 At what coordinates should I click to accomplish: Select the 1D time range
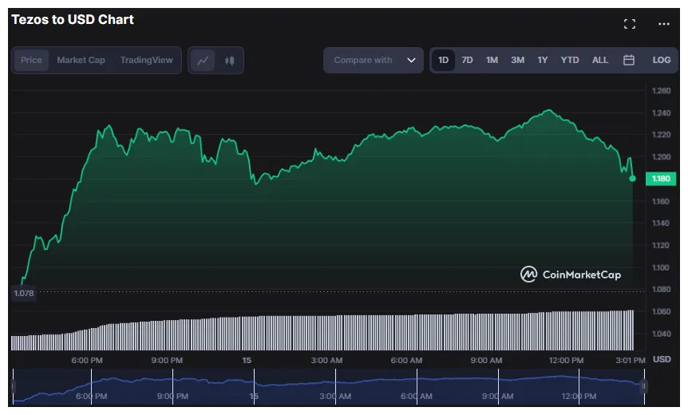[443, 60]
